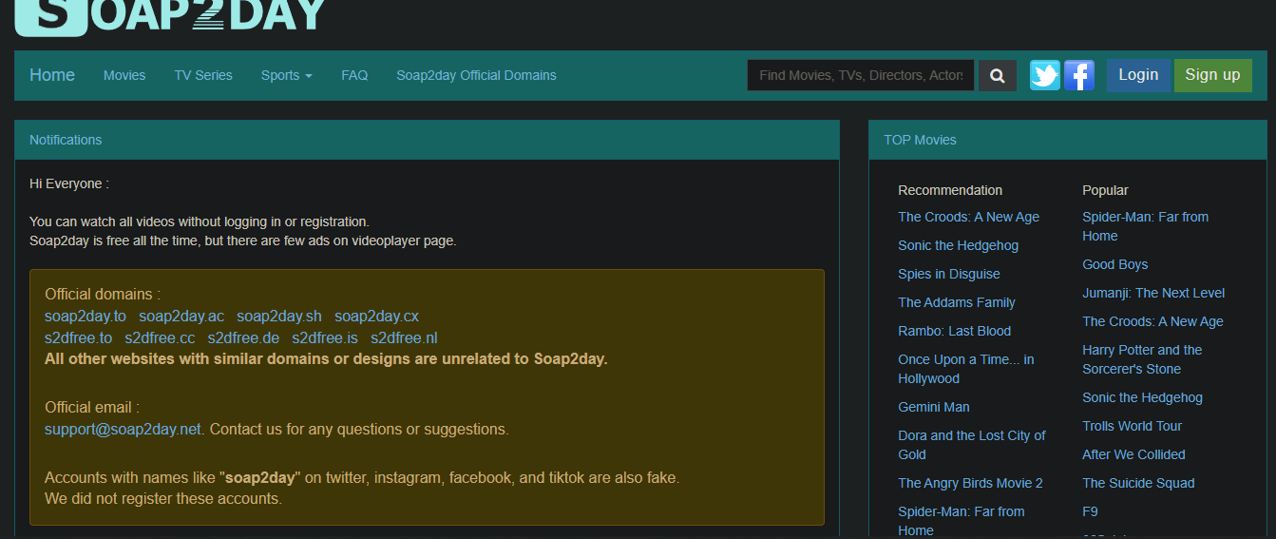This screenshot has height=539, width=1276.
Task: Click the Notifications panel header
Action: [x=427, y=140]
